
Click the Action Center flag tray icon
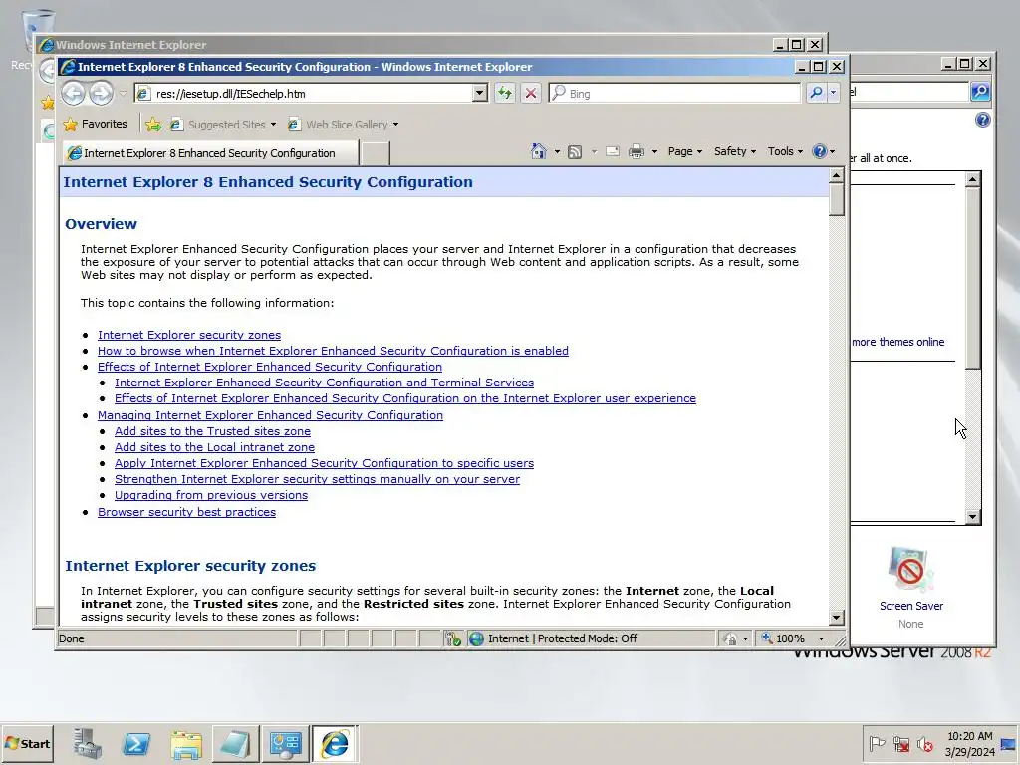click(x=877, y=744)
